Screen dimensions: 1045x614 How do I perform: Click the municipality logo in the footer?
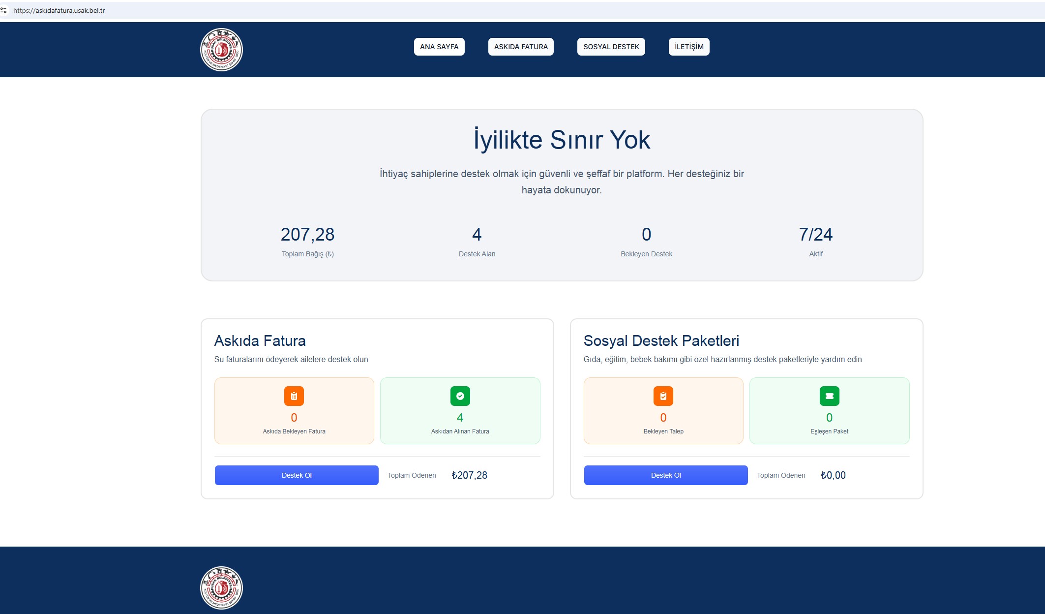pyautogui.click(x=221, y=587)
